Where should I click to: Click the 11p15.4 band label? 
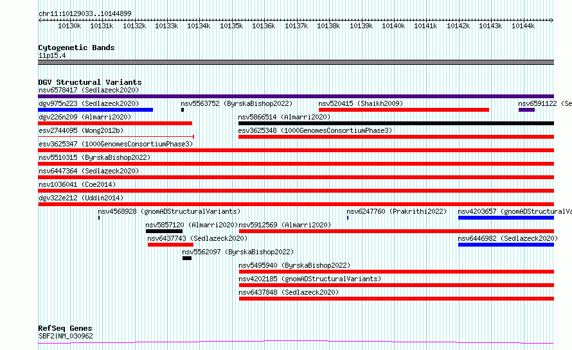tap(52, 55)
